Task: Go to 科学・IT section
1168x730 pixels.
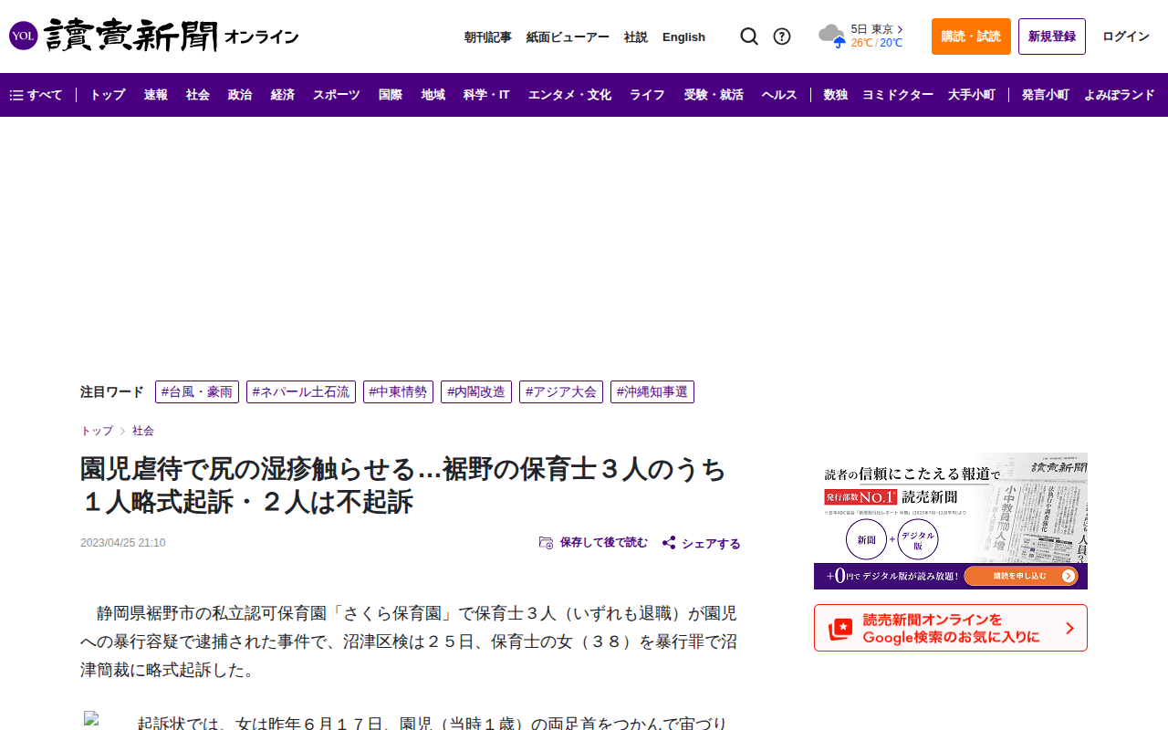Action: pyautogui.click(x=486, y=95)
